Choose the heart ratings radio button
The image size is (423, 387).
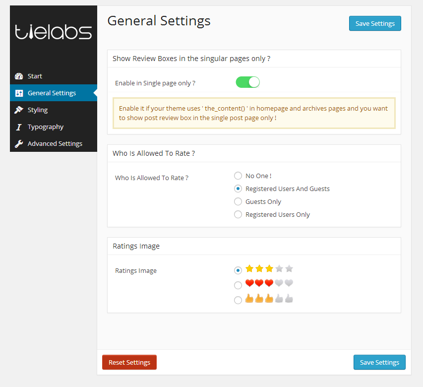238,285
